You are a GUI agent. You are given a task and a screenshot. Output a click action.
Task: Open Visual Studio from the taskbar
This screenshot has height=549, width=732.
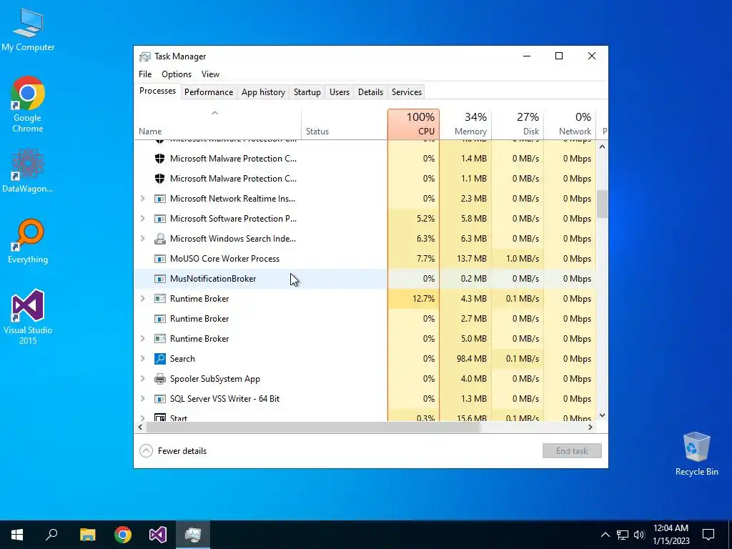point(158,535)
